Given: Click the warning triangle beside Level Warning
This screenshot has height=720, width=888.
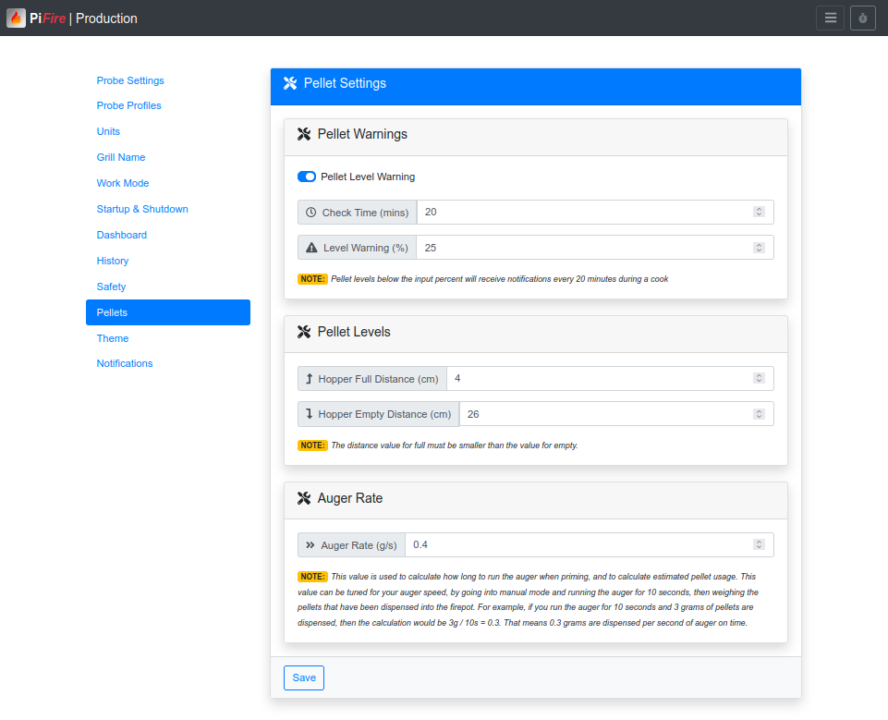Looking at the screenshot, I should pos(311,248).
